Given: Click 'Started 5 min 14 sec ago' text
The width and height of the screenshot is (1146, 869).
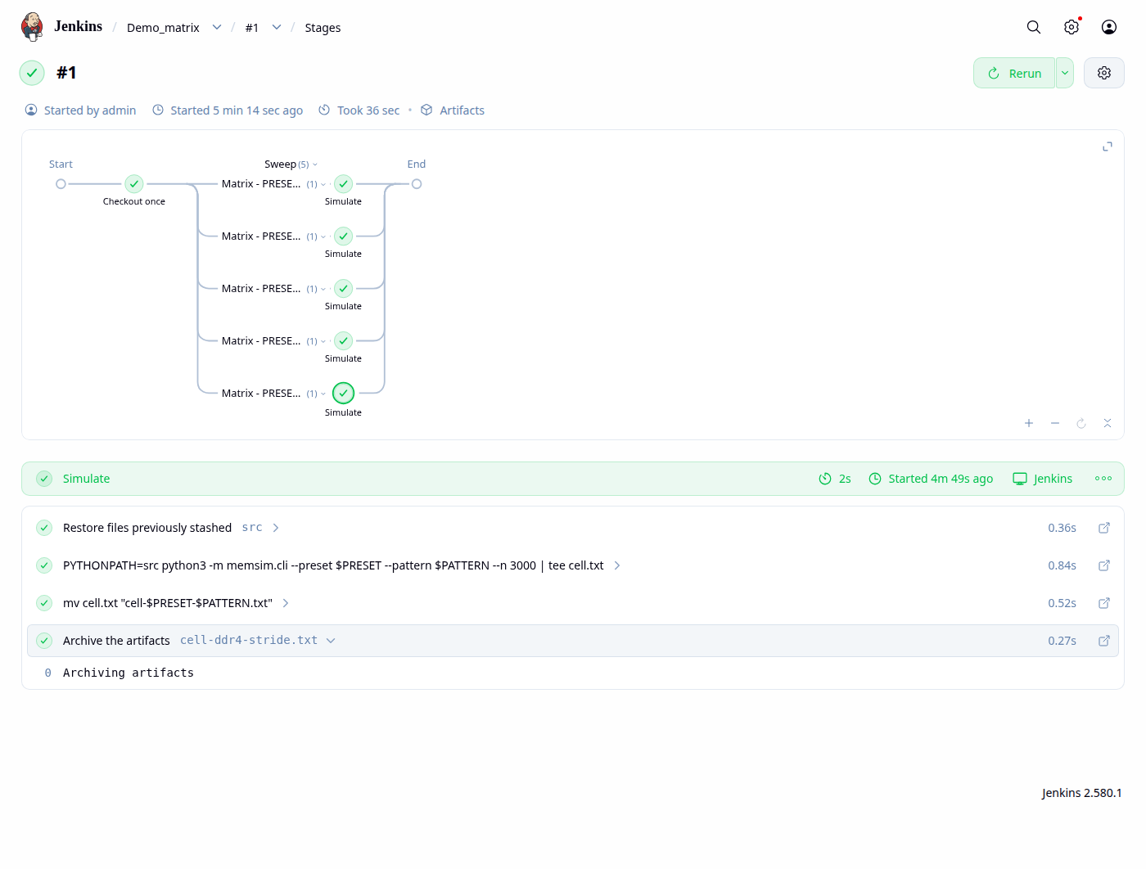Looking at the screenshot, I should (237, 110).
